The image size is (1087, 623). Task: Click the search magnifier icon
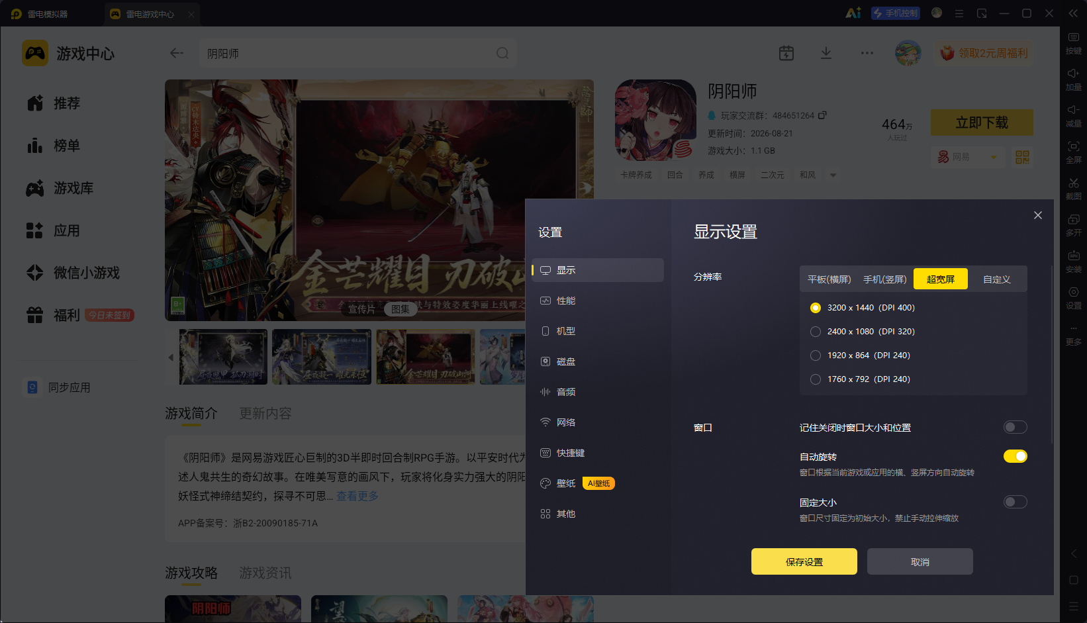tap(502, 53)
